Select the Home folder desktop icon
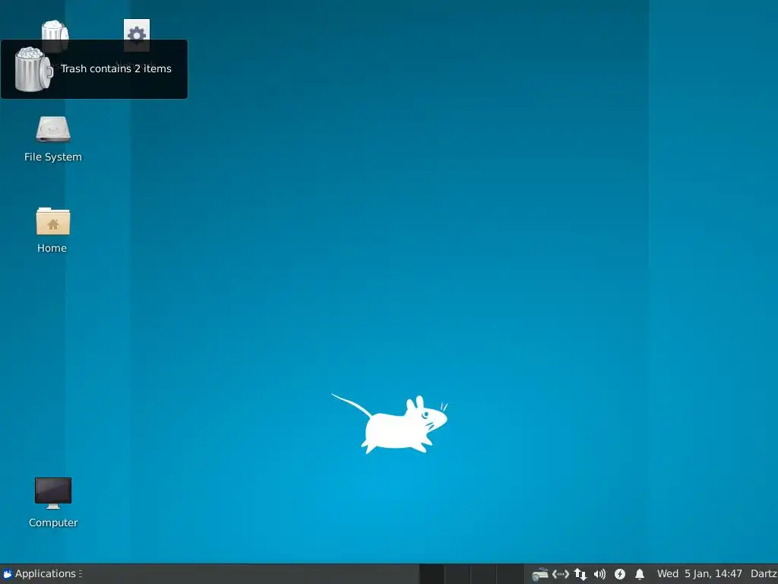The image size is (778, 584). coord(53,221)
